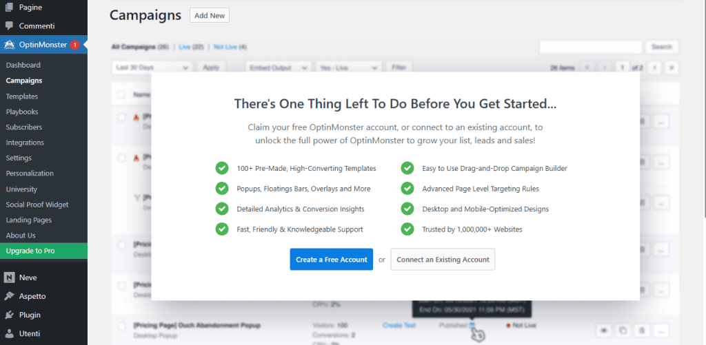The width and height of the screenshot is (706, 345).
Task: Open the Last 30 Days dropdown
Action: [x=152, y=67]
